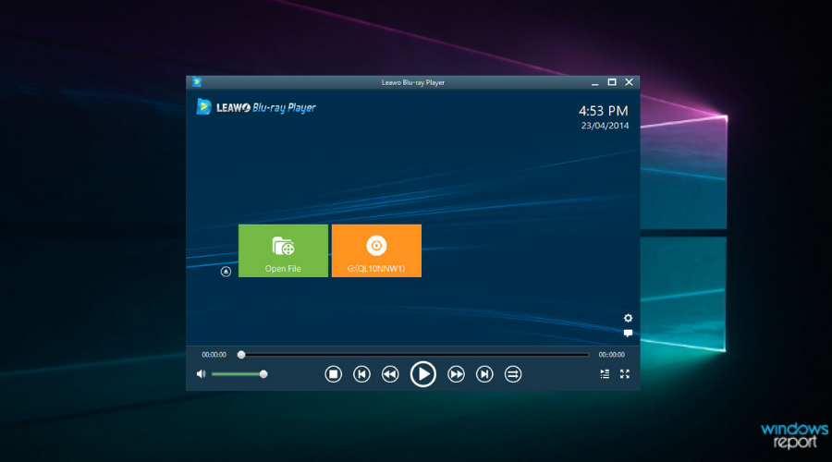Open the feedback speech bubble icon

[628, 334]
